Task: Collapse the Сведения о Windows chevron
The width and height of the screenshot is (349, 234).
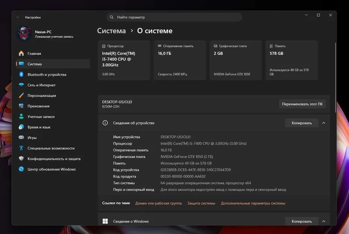Action: tap(324, 221)
